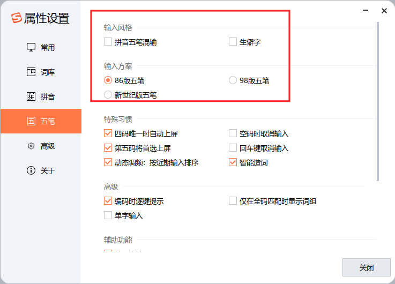The width and height of the screenshot is (395, 284).
Task: Check the 单字输入 option
Action: 108,215
